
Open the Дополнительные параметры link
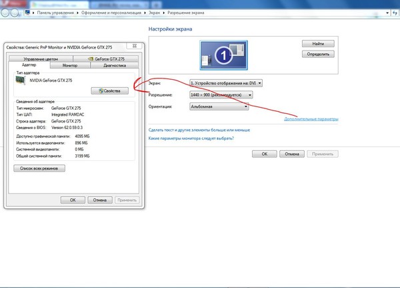point(311,119)
